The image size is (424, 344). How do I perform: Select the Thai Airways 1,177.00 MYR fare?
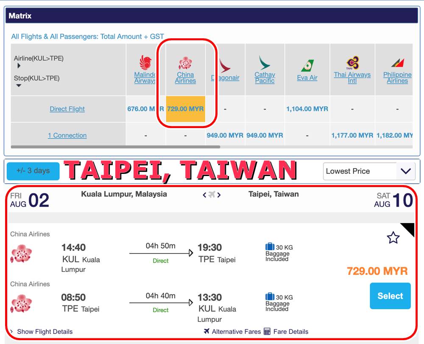pos(352,135)
